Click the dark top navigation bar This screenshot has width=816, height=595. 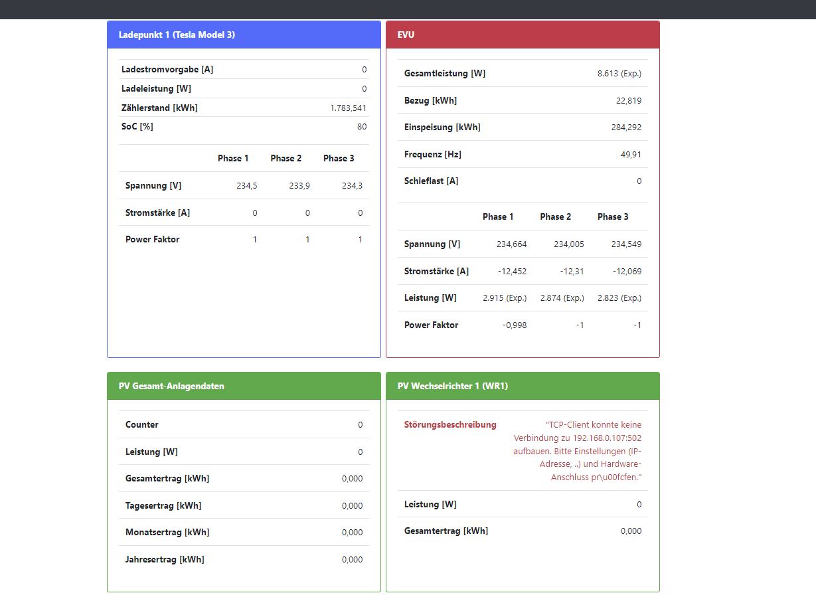(408, 9)
